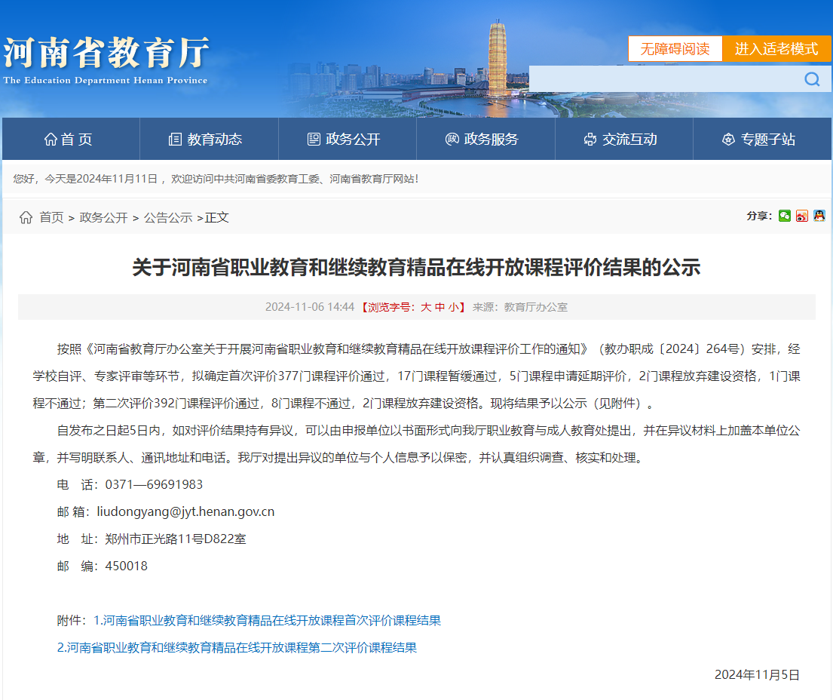Click the search magnifier icon
The width and height of the screenshot is (833, 700).
[x=811, y=79]
